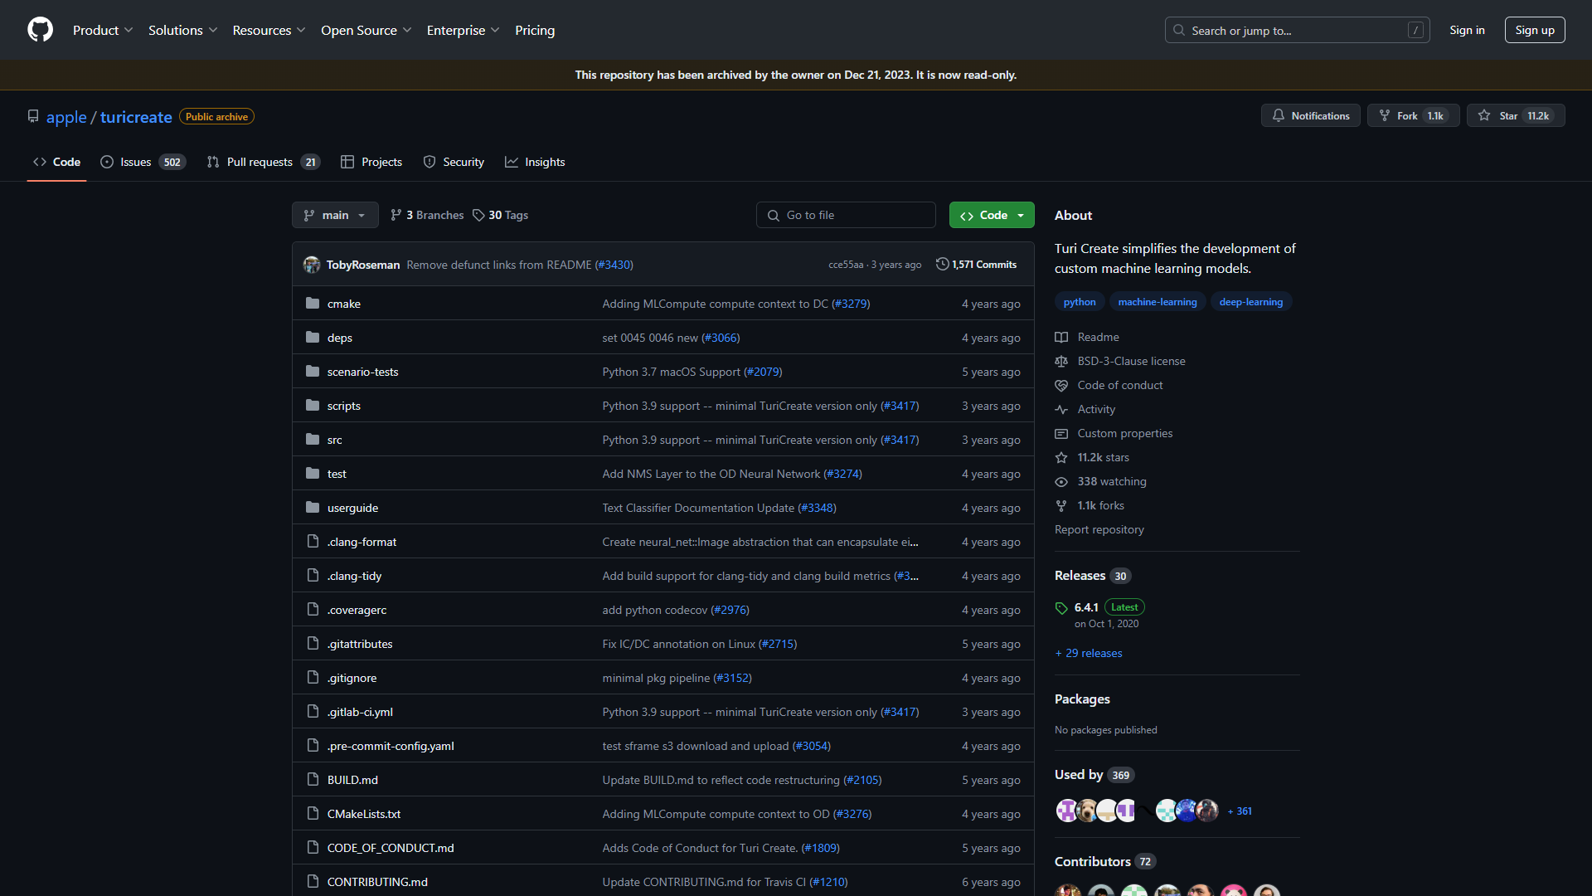Screen dimensions: 1592x896
Task: Click the Star icon for turicreate
Action: click(1485, 114)
